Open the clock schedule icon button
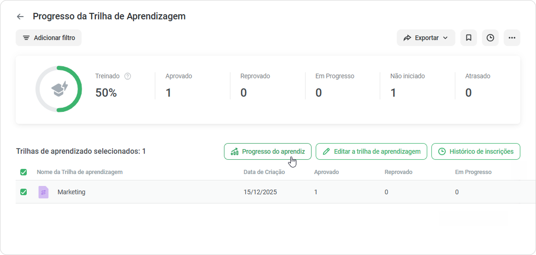The width and height of the screenshot is (536, 255). coord(490,38)
